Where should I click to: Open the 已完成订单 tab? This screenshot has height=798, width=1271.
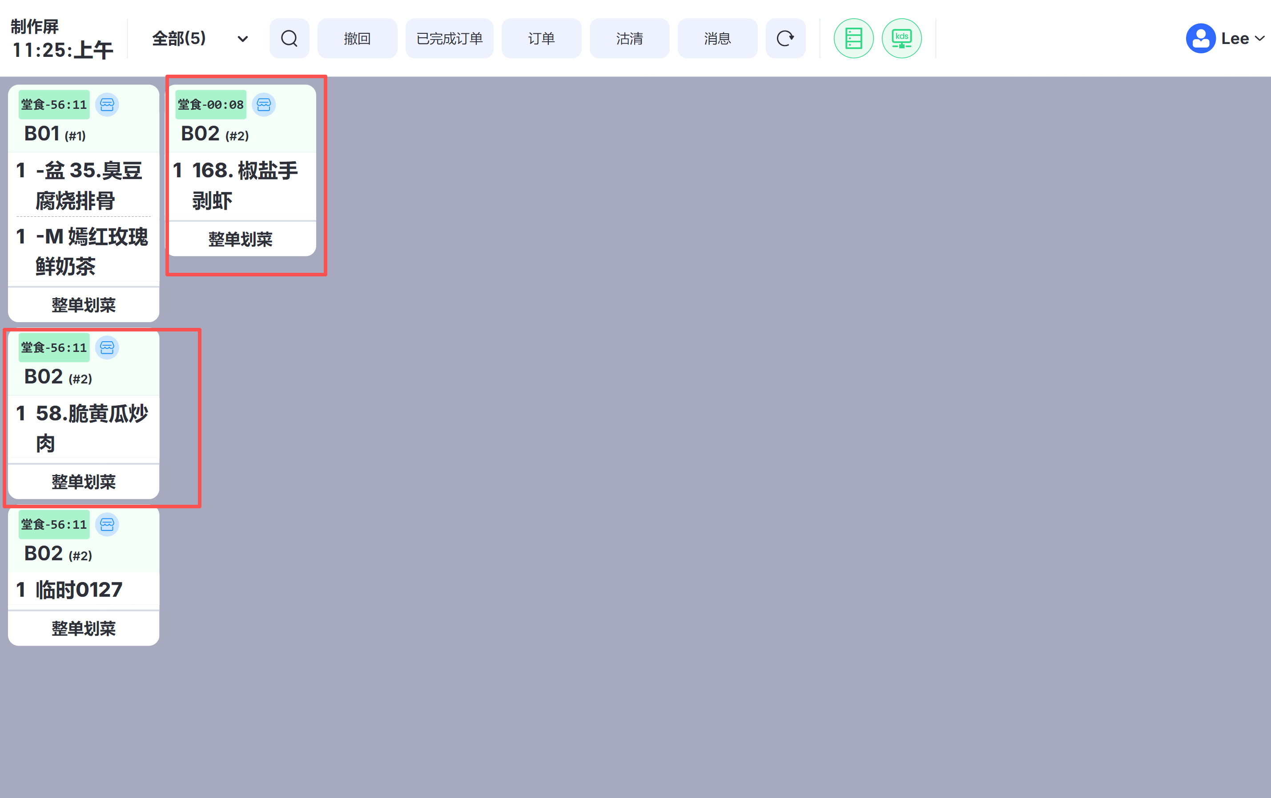click(x=449, y=39)
